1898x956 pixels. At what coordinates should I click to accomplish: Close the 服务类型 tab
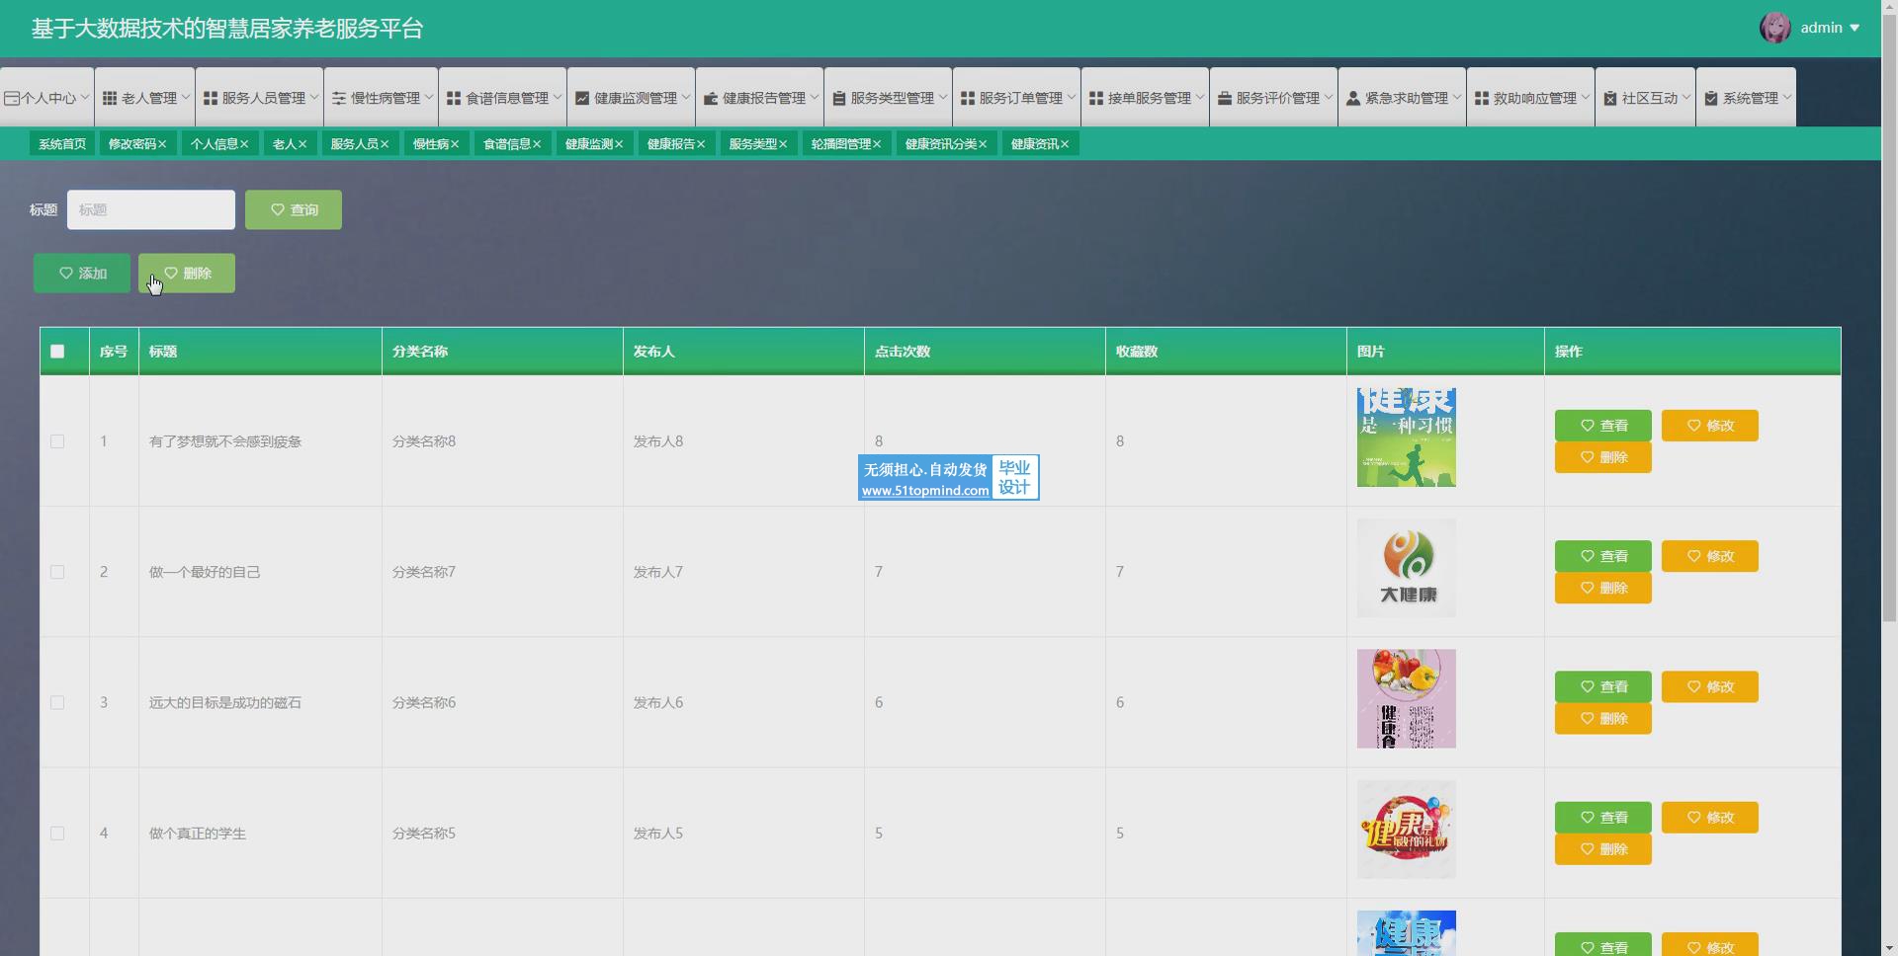tap(783, 144)
